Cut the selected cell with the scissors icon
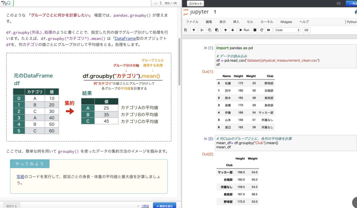Viewport: 357px width, 208px height. (202, 30)
